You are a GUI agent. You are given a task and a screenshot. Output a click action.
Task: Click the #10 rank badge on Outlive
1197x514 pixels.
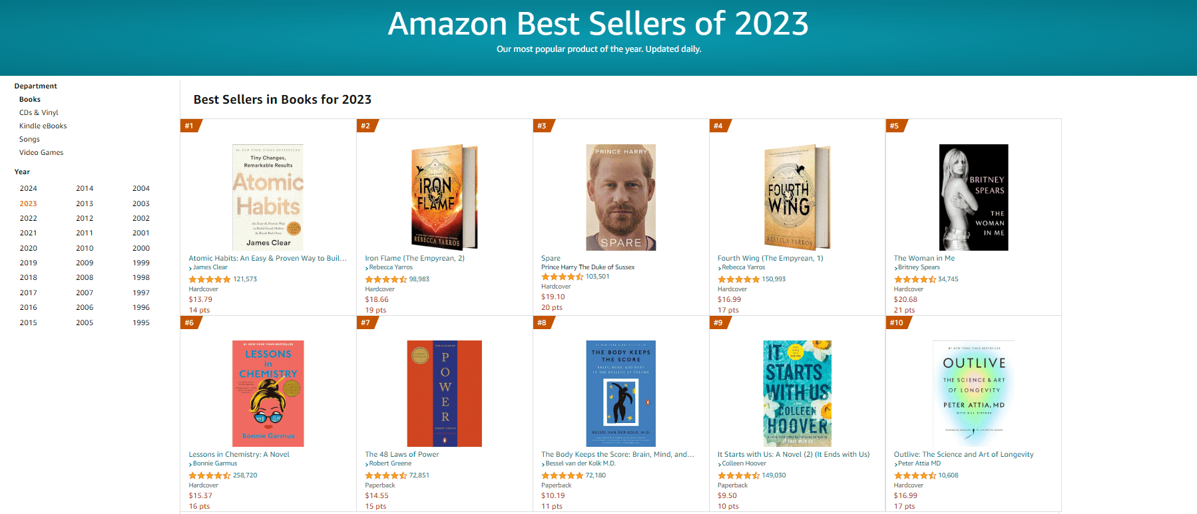pos(898,322)
